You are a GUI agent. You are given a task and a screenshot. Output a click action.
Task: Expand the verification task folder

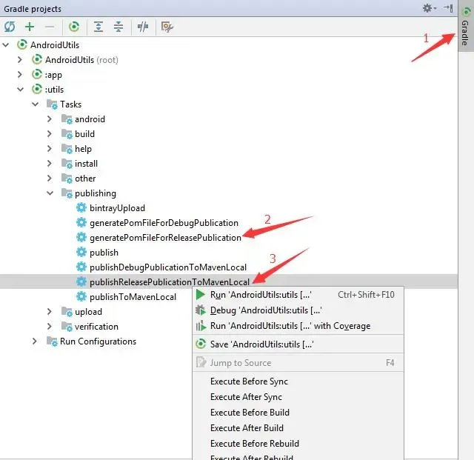coord(50,327)
